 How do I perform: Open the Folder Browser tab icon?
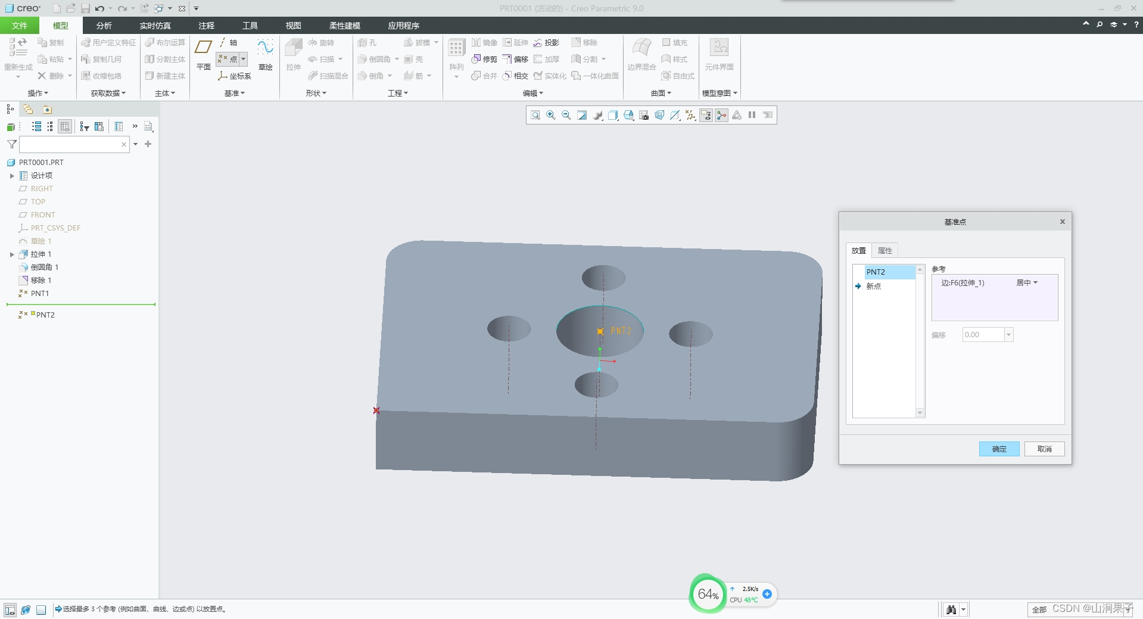coord(28,110)
